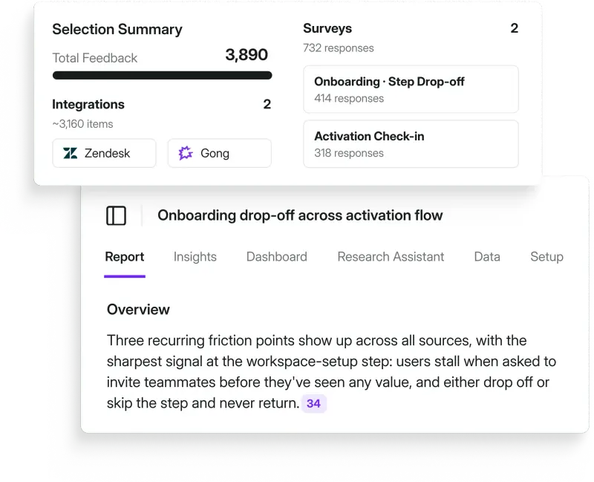Screen dimensions: 594x482
Task: Click the 732 responses label
Action: pos(339,48)
